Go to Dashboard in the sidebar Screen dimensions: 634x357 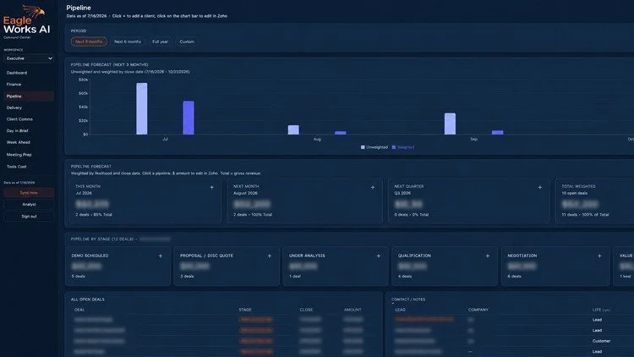[x=17, y=73]
